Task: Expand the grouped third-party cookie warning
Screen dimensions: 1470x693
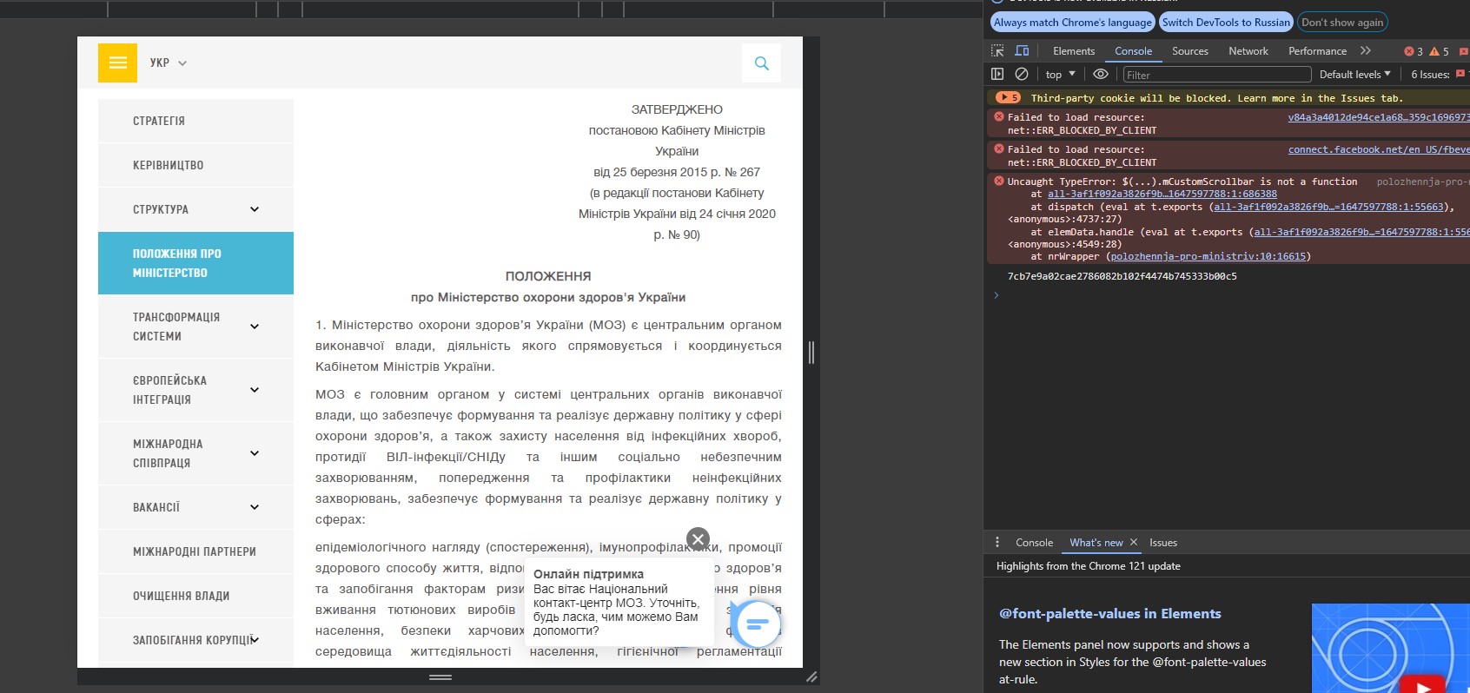Action: pos(1008,98)
